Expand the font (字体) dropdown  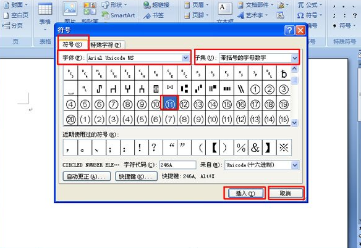(x=185, y=58)
